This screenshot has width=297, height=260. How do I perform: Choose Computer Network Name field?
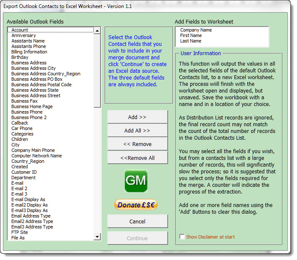[50, 156]
